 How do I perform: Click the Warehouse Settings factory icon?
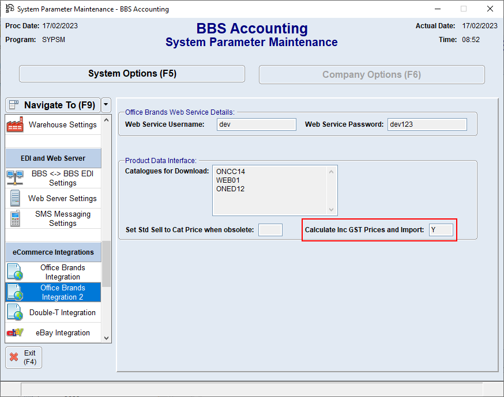pyautogui.click(x=15, y=124)
